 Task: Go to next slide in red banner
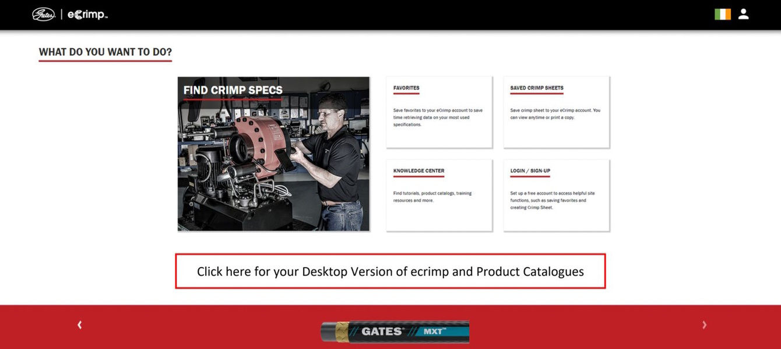(x=704, y=325)
